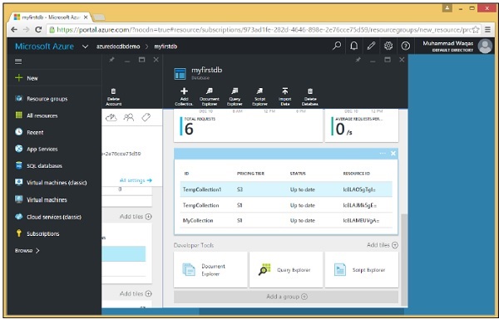499x319 pixels.
Task: Click the search magnifier in the top bar
Action: [x=337, y=46]
